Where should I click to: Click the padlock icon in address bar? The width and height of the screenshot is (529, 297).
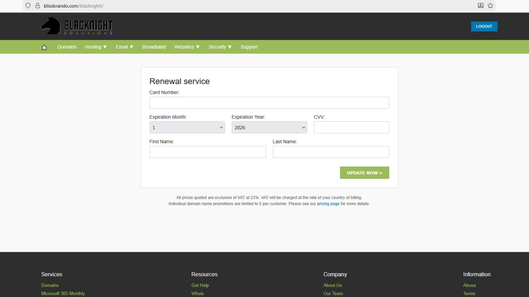pos(37,6)
